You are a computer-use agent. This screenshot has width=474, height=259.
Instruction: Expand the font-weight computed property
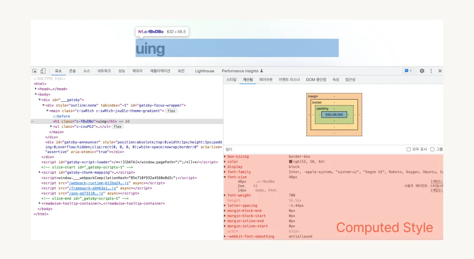tap(225, 195)
